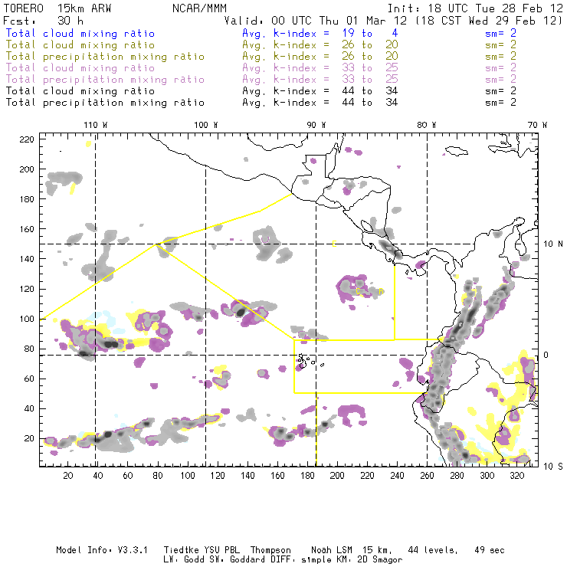This screenshot has width=567, height=567.
Task: Click the black "Total cloud mixing ratio" legend line
Action: coord(80,91)
